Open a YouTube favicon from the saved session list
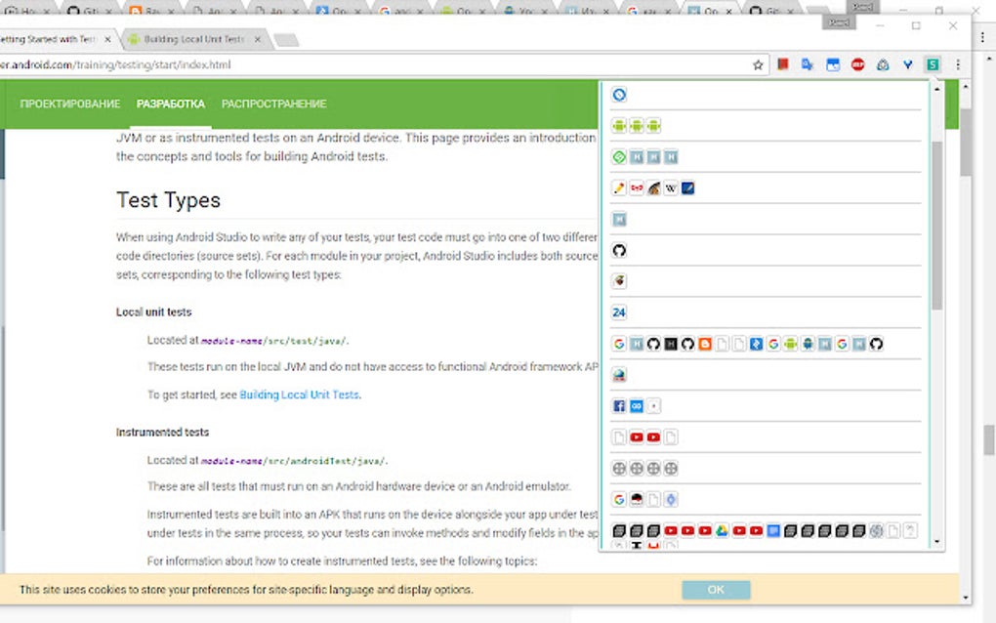 tap(639, 436)
